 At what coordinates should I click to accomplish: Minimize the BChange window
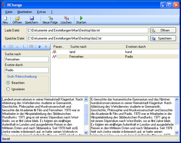pos(163,5)
